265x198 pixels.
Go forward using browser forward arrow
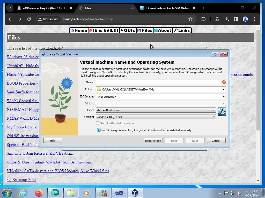pyautogui.click(x=20, y=19)
